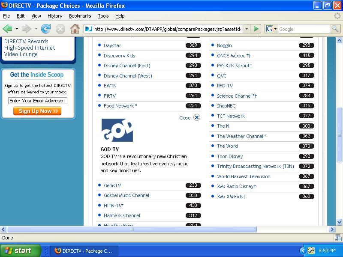The height and width of the screenshot is (257, 343).
Task: Open the Forward history dropdown arrow
Action: pyautogui.click(x=36, y=29)
